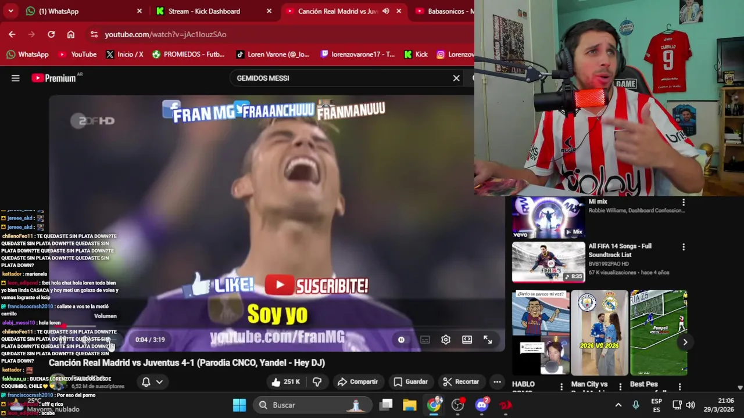Reload the current YouTube page

[51, 34]
